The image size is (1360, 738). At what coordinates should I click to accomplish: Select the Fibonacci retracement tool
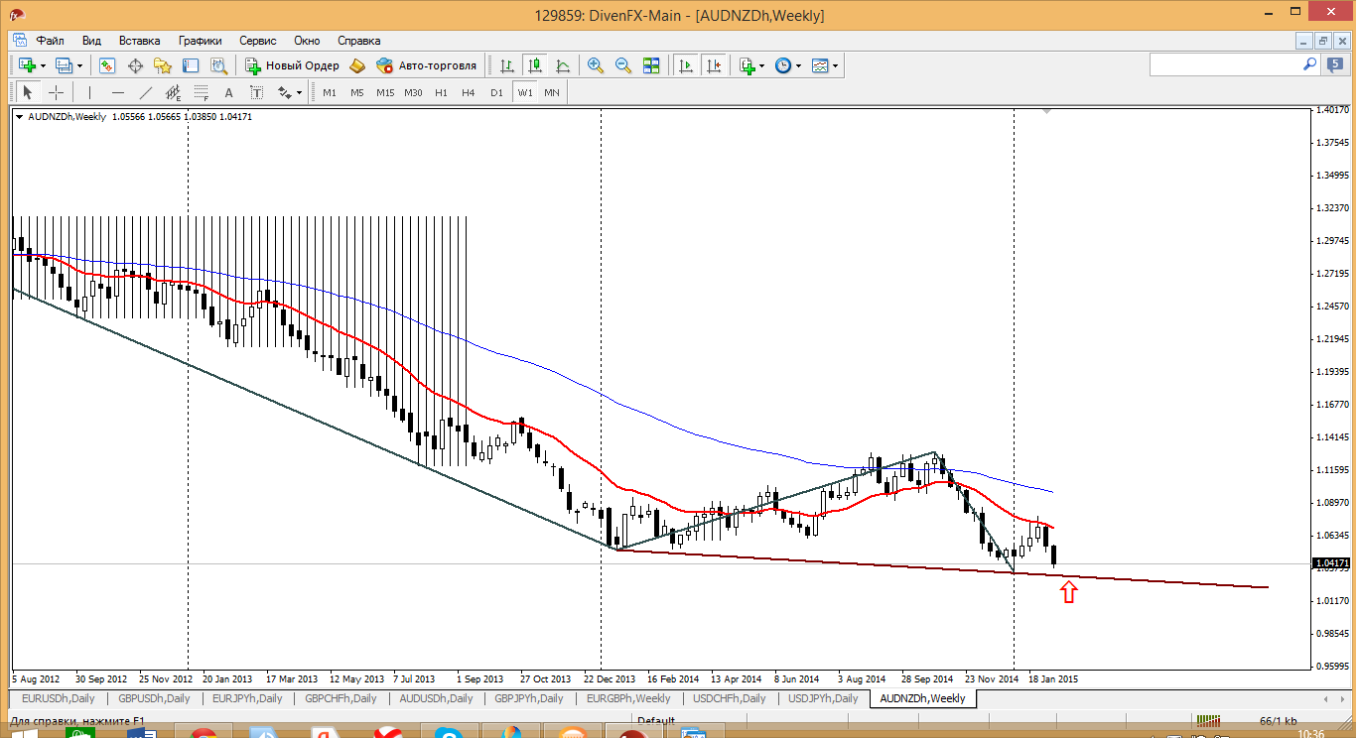[202, 92]
